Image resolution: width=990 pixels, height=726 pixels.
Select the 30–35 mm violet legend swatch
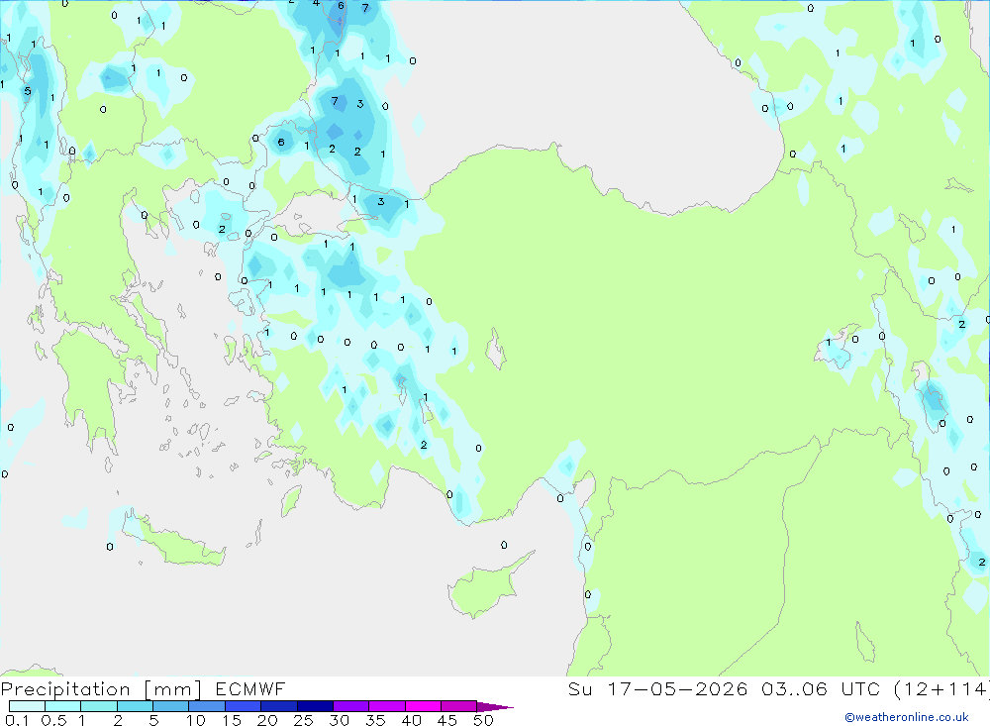tap(350, 706)
